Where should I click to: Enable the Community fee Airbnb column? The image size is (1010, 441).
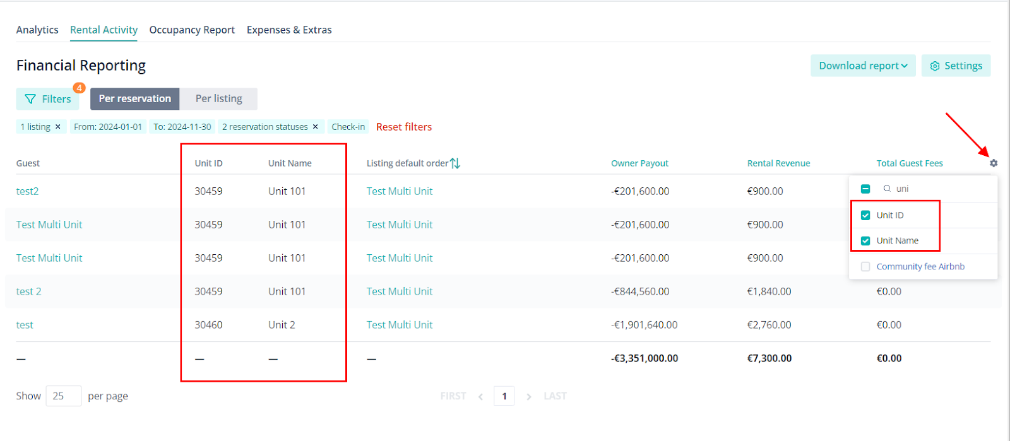tap(865, 267)
